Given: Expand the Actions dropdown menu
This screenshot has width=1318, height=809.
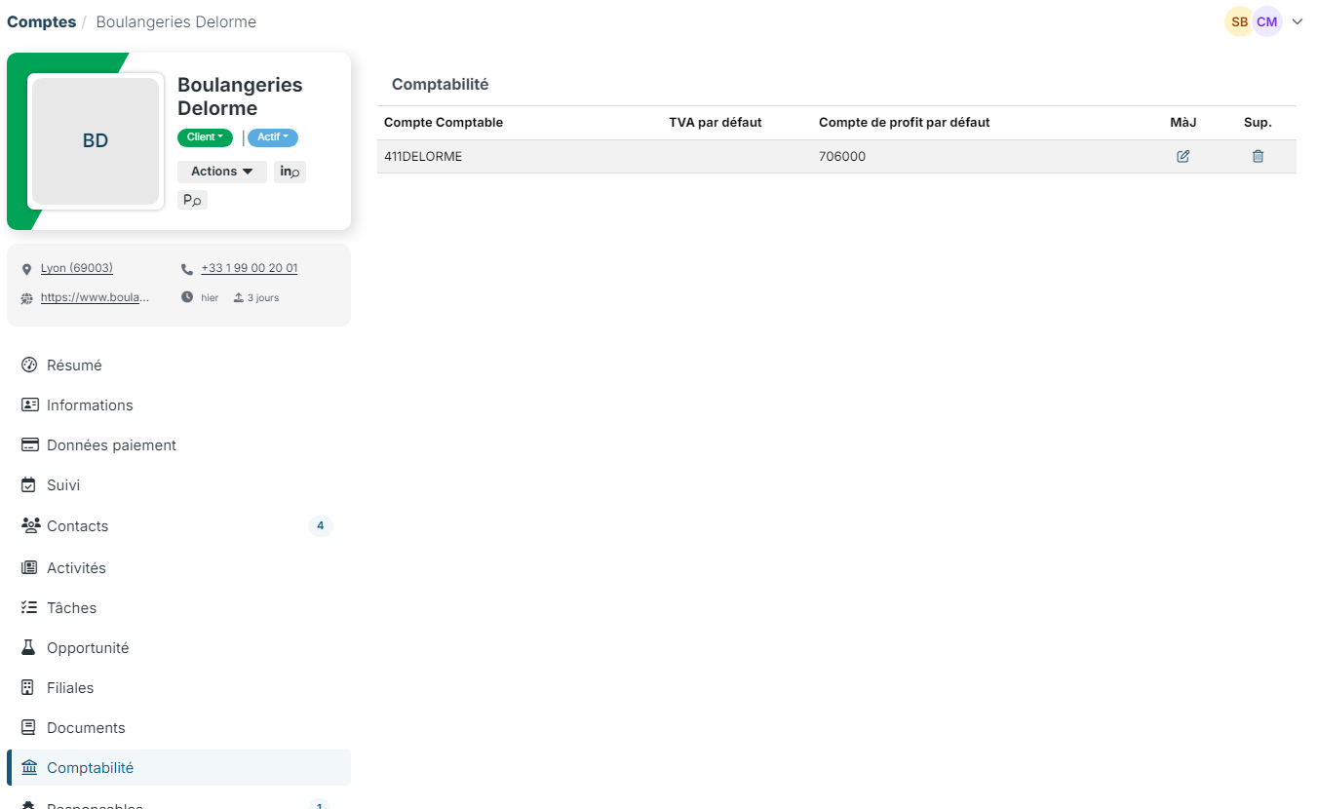Looking at the screenshot, I should click(222, 172).
